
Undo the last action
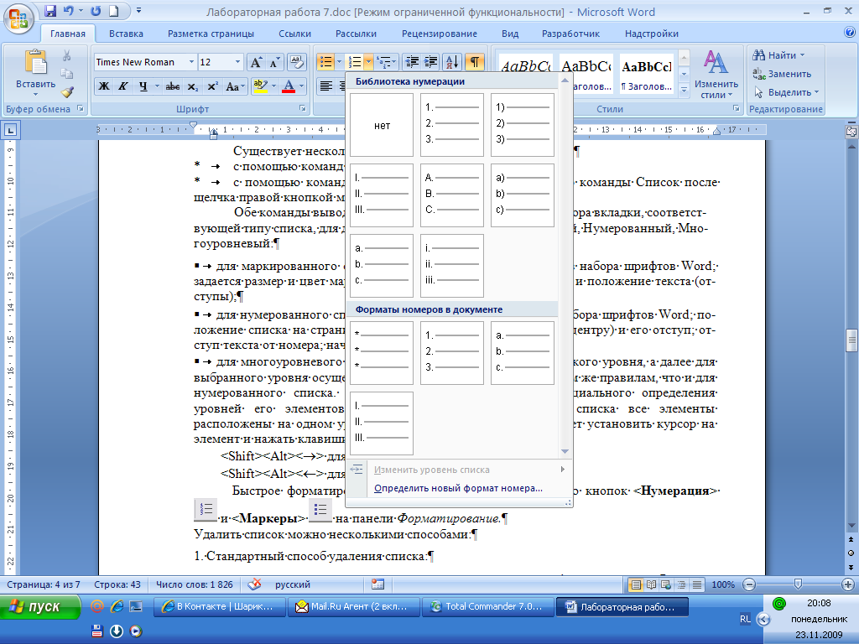[x=68, y=11]
